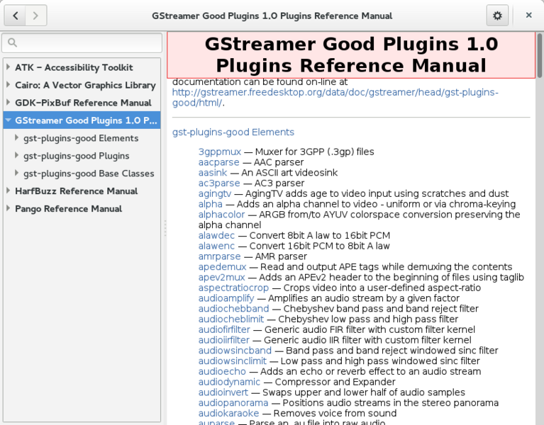Open the 3gppmux element link

tap(220, 152)
